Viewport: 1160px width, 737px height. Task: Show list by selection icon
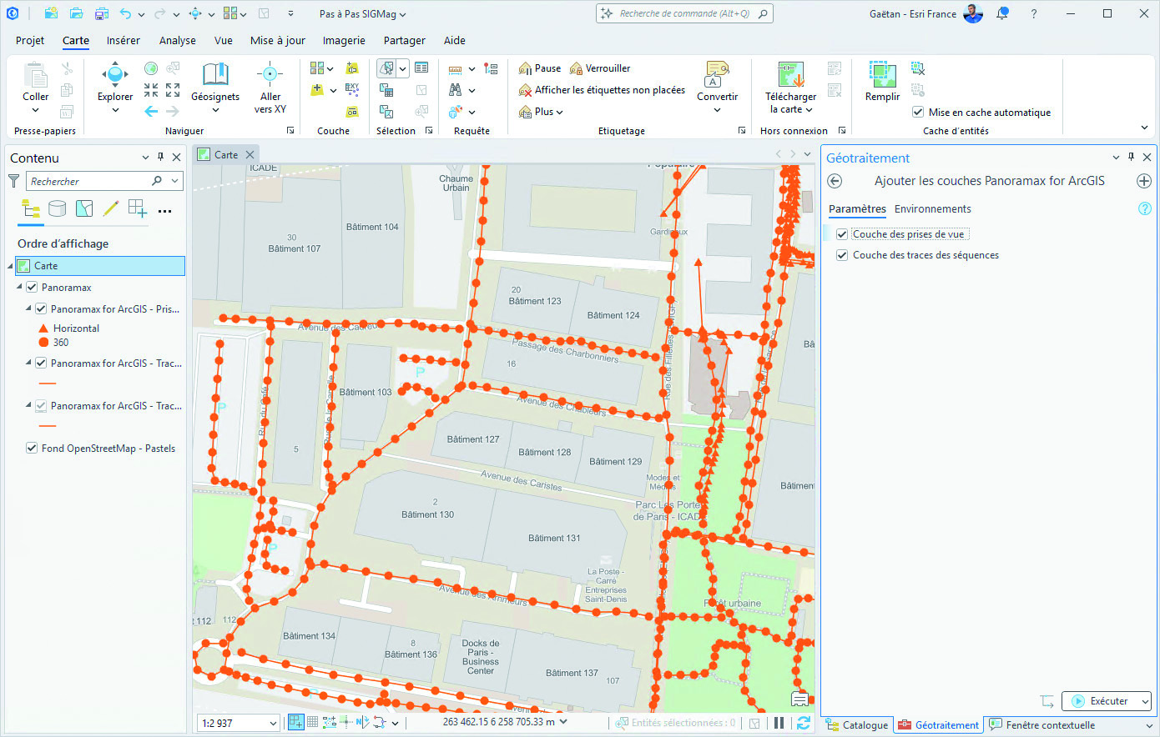point(84,209)
